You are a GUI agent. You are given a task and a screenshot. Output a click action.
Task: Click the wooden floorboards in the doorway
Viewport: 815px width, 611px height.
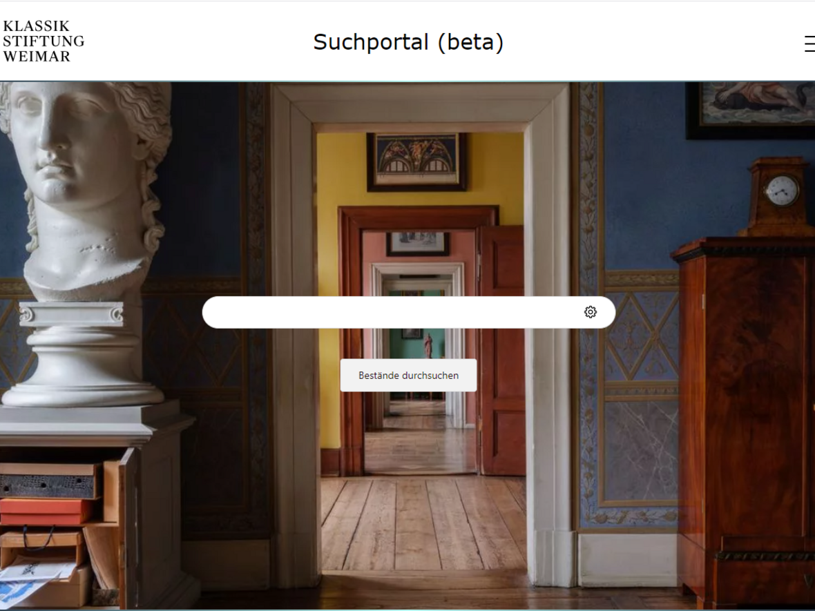tap(422, 524)
